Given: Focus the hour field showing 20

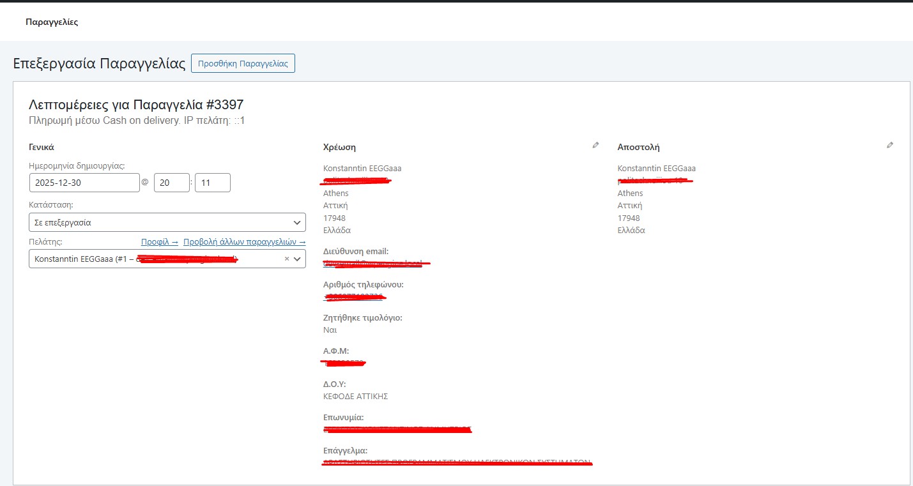Looking at the screenshot, I should [172, 183].
